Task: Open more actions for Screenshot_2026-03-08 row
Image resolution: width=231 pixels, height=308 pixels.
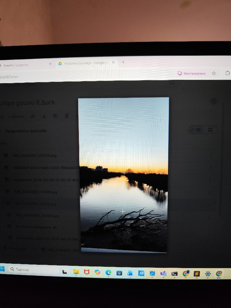Action: 210,180
